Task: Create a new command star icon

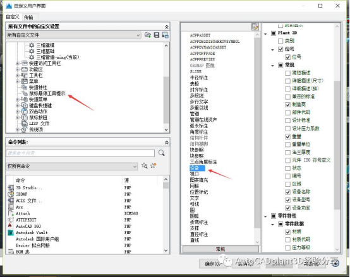Action: 153,165
